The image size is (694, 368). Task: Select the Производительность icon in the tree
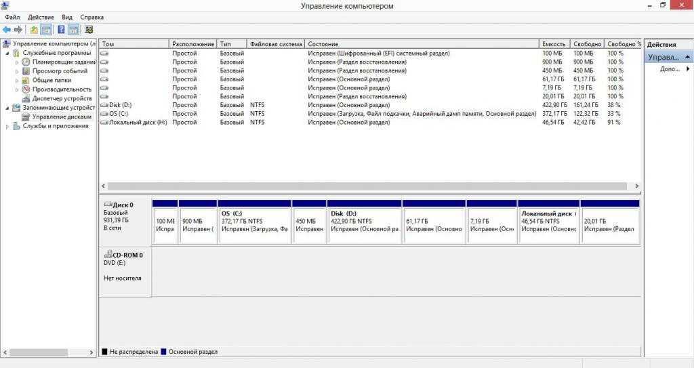click(26, 89)
